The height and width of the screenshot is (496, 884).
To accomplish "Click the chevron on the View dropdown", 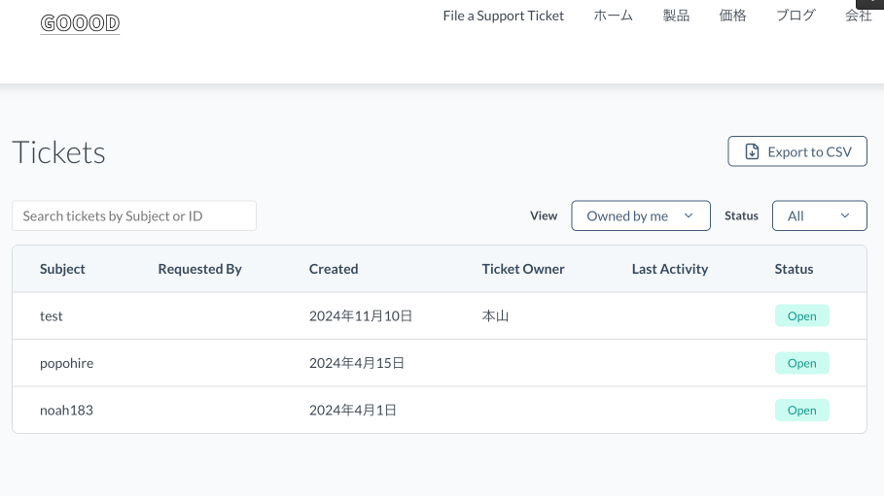I will [x=690, y=215].
